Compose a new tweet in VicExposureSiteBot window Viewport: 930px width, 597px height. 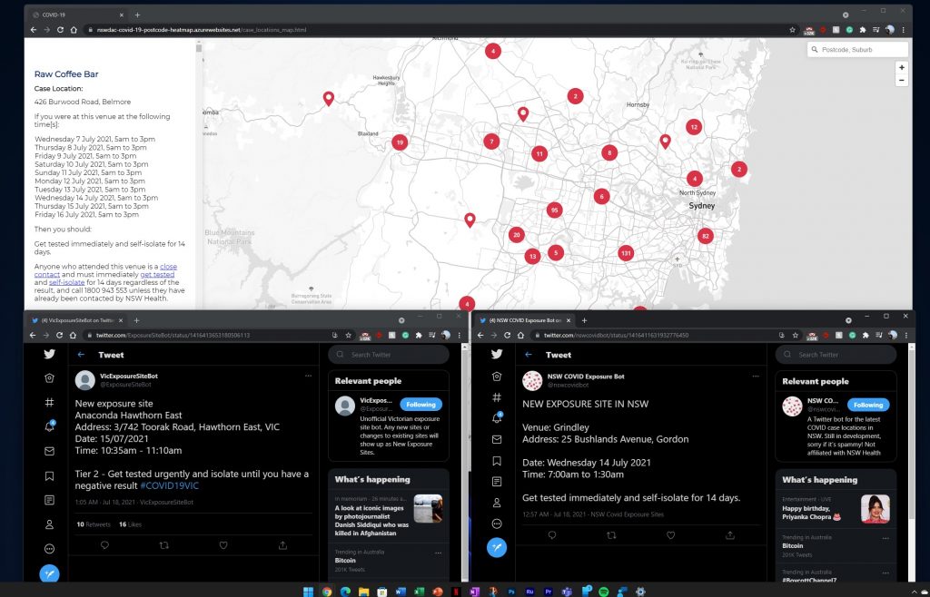pyautogui.click(x=49, y=574)
